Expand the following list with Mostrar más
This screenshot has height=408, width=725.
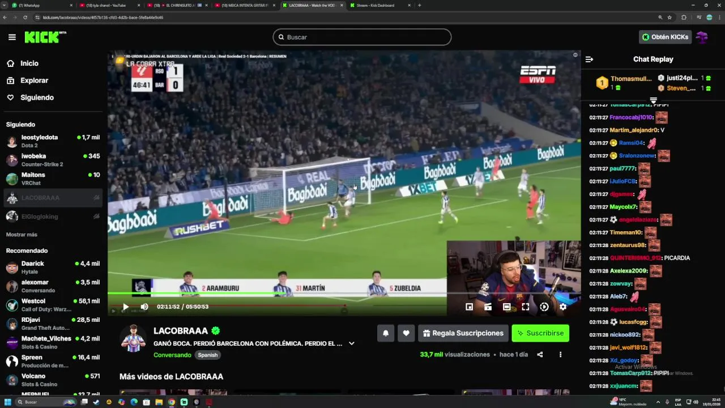coord(22,235)
